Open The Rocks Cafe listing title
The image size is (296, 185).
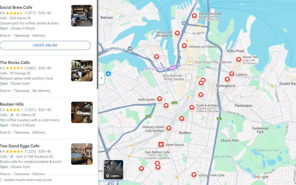[x=15, y=62]
